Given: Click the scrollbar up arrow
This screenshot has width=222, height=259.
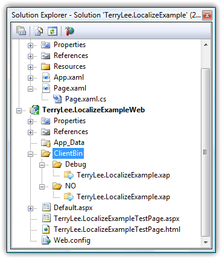Looking at the screenshot, I should tap(206, 45).
